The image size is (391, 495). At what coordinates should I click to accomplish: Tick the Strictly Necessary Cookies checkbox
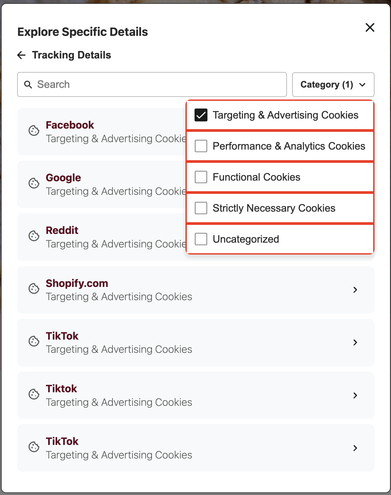201,208
